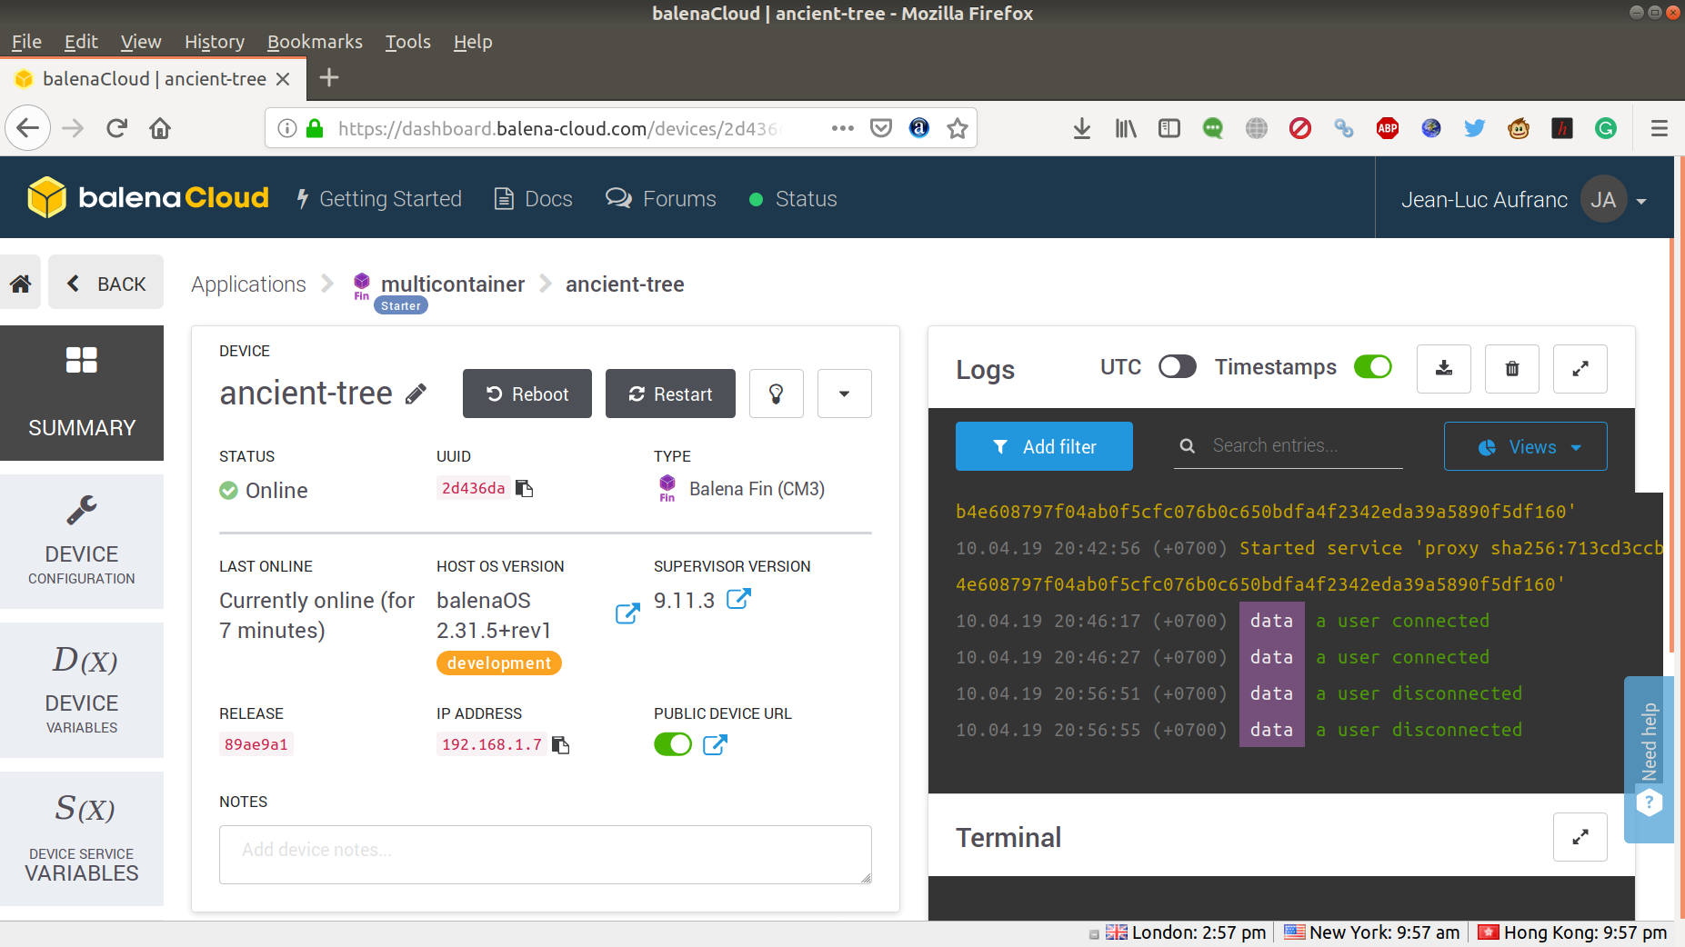Open the Adblock Plus extension
The image size is (1685, 947).
[x=1388, y=128]
